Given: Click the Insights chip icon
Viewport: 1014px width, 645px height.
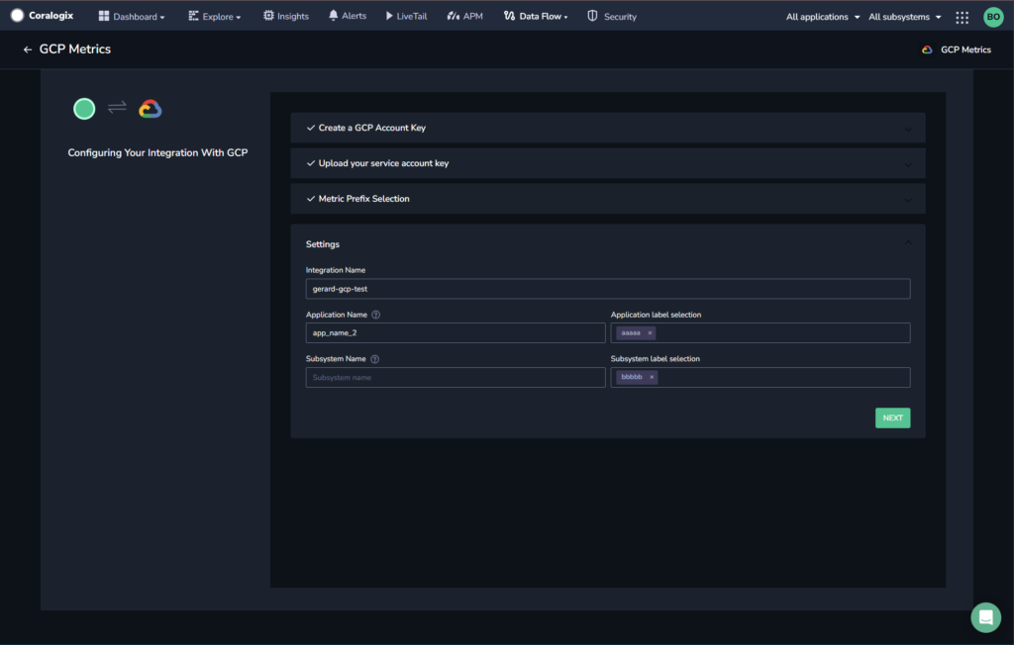Looking at the screenshot, I should tap(268, 16).
